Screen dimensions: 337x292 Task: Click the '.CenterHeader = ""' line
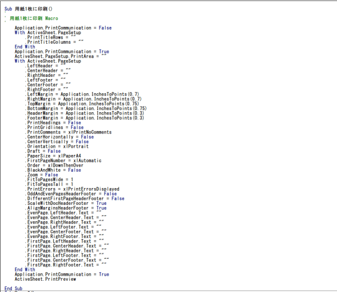click(48, 71)
